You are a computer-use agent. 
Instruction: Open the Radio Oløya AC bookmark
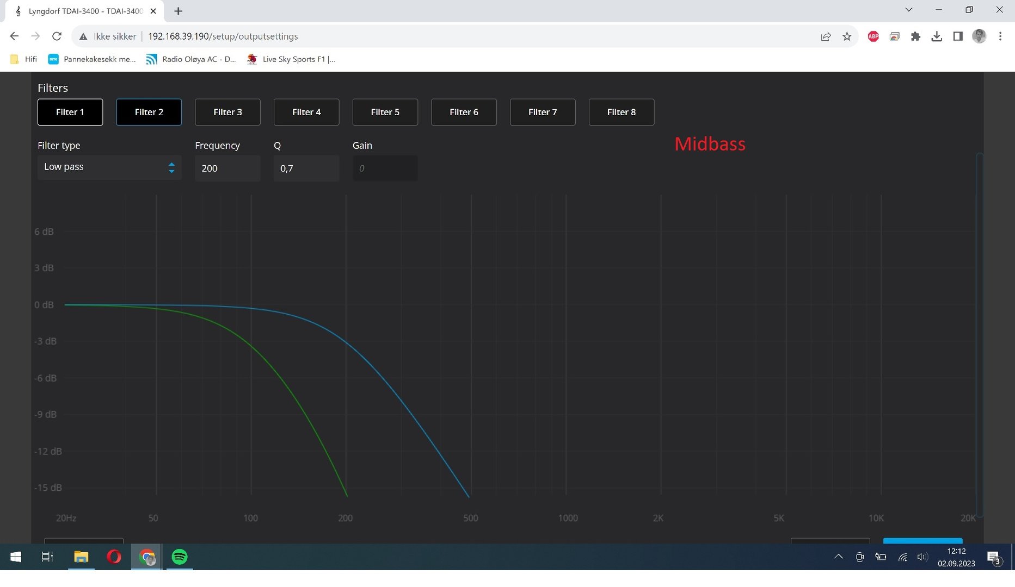pos(191,59)
